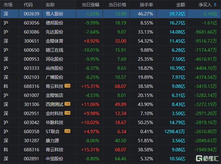Click the 3日 badge beside 西测测试
This screenshot has width=221, height=164.
(x=67, y=104)
